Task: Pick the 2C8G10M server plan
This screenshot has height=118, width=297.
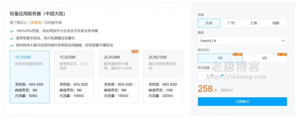Action: (163, 77)
